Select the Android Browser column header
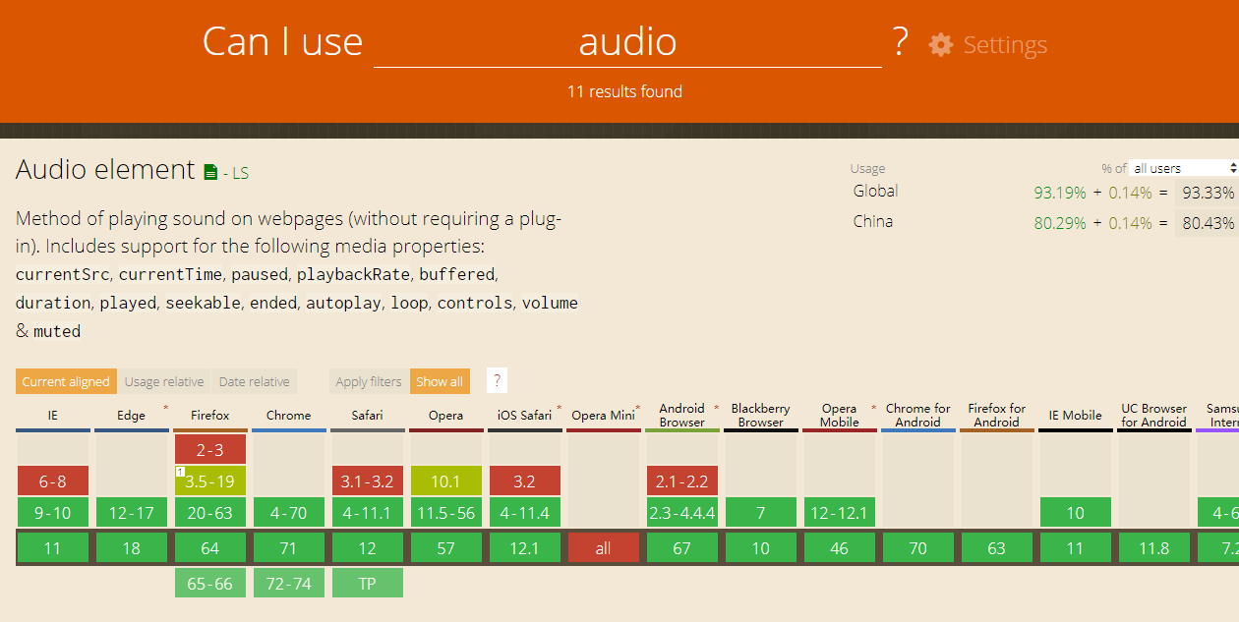This screenshot has width=1239, height=622. 681,416
